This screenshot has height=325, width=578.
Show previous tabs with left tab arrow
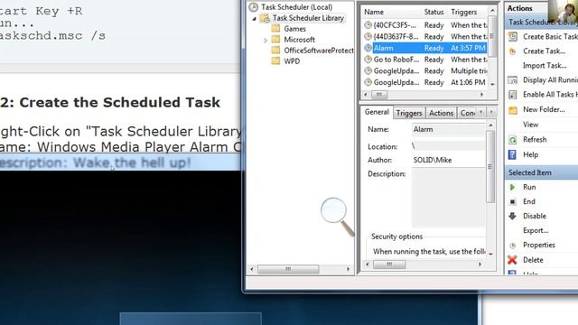pyautogui.click(x=481, y=112)
